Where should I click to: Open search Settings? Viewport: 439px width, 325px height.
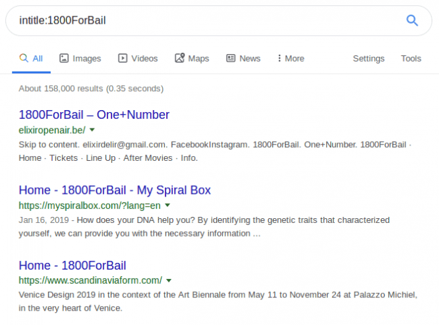click(x=369, y=59)
